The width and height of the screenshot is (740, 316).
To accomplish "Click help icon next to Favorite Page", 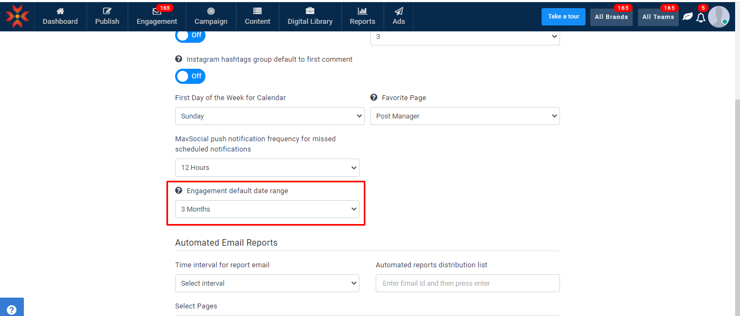I will coord(374,97).
